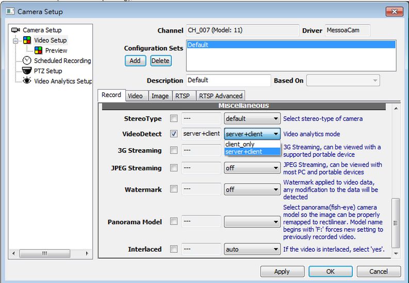Open the Watermark off dropdown
409x283 pixels.
(x=252, y=190)
